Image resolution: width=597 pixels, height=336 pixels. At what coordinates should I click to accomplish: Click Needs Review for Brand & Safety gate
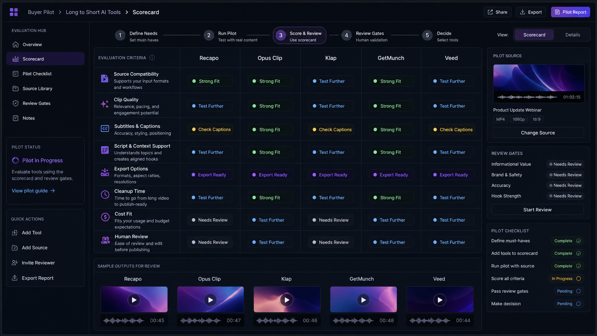(x=565, y=175)
